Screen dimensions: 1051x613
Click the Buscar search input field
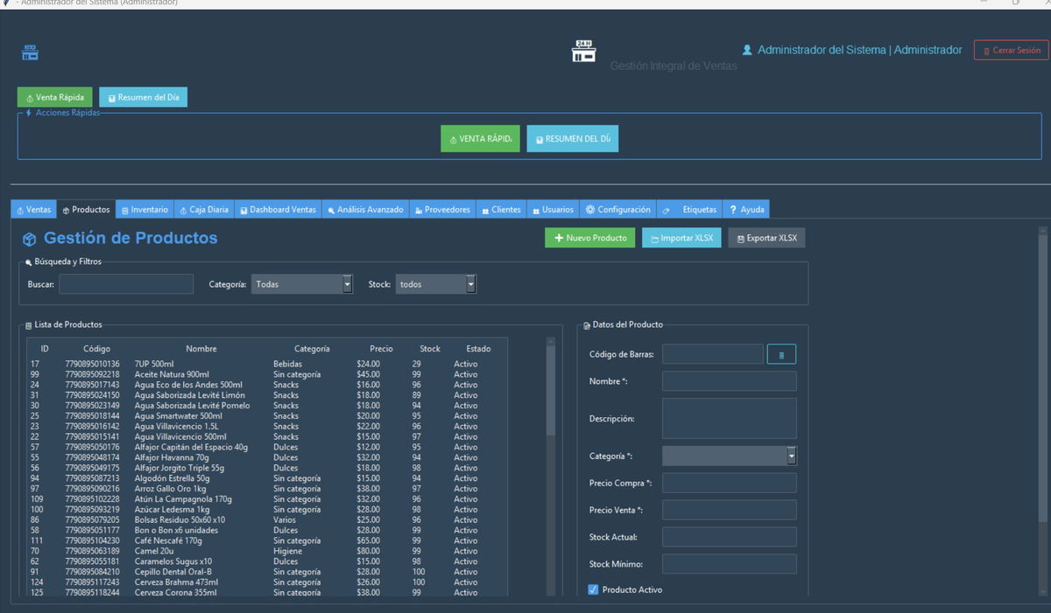(126, 284)
